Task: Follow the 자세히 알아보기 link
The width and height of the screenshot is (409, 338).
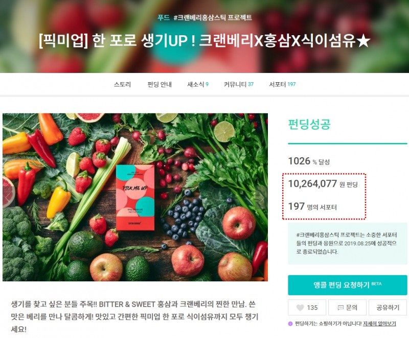Action: [379, 324]
